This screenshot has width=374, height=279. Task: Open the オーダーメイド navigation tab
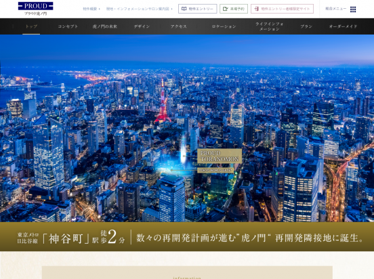click(x=343, y=26)
